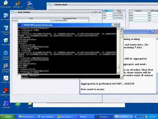Open the Samsung Dr. Printer desktop icon
The image size is (158, 119).
point(6,68)
